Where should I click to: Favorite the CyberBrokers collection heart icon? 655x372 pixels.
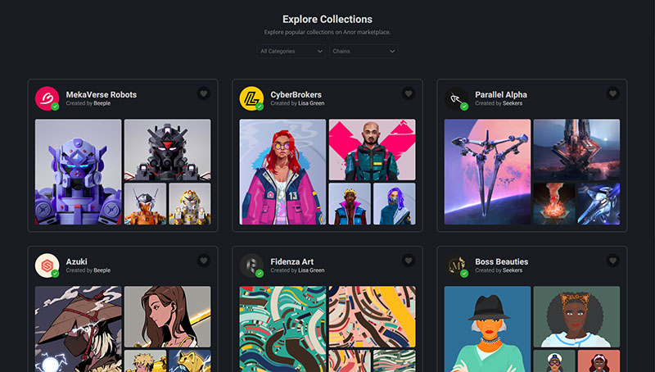coord(409,93)
